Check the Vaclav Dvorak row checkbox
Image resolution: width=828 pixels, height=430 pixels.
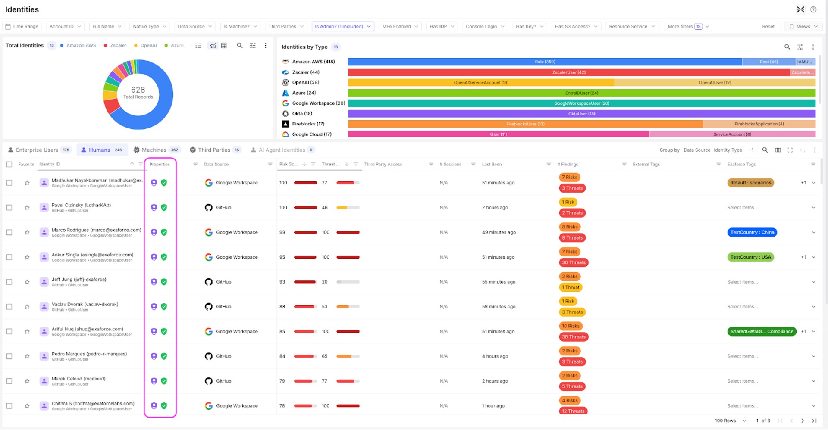9,307
